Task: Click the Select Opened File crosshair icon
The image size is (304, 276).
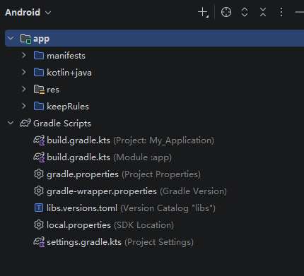Action: click(x=226, y=12)
